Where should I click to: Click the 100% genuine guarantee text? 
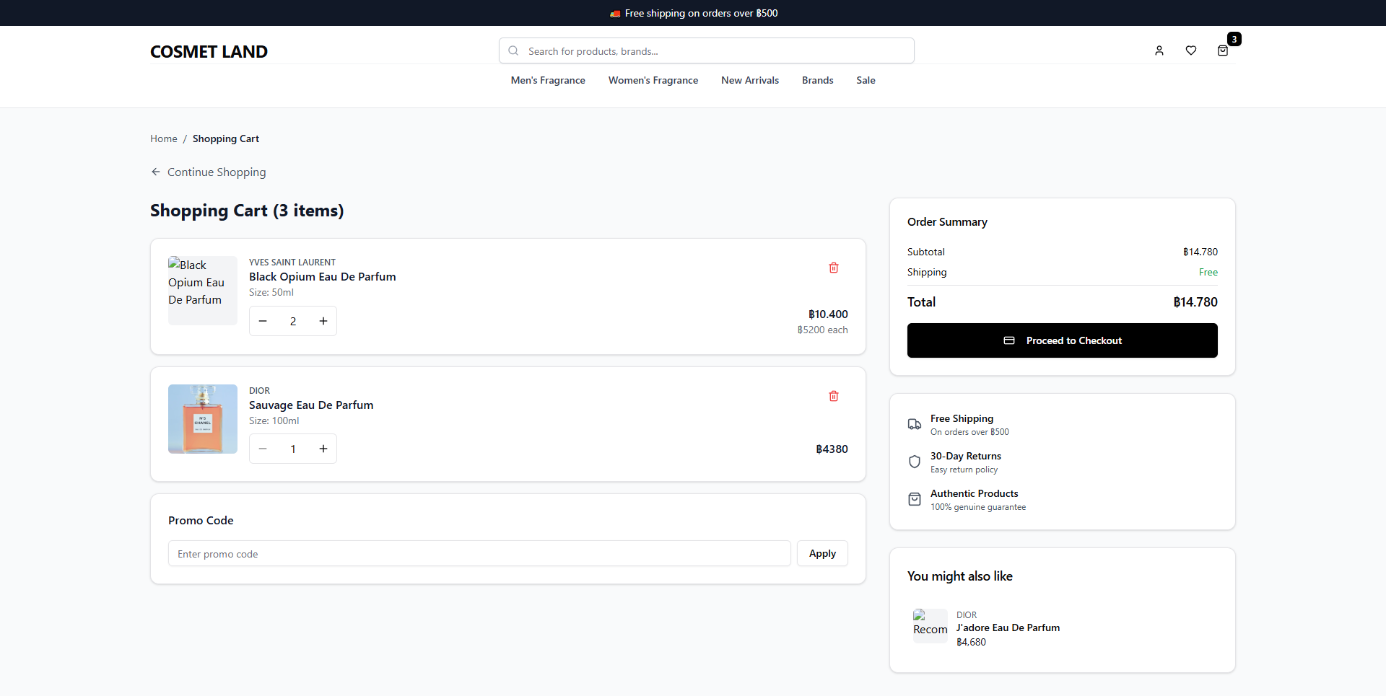pos(978,507)
